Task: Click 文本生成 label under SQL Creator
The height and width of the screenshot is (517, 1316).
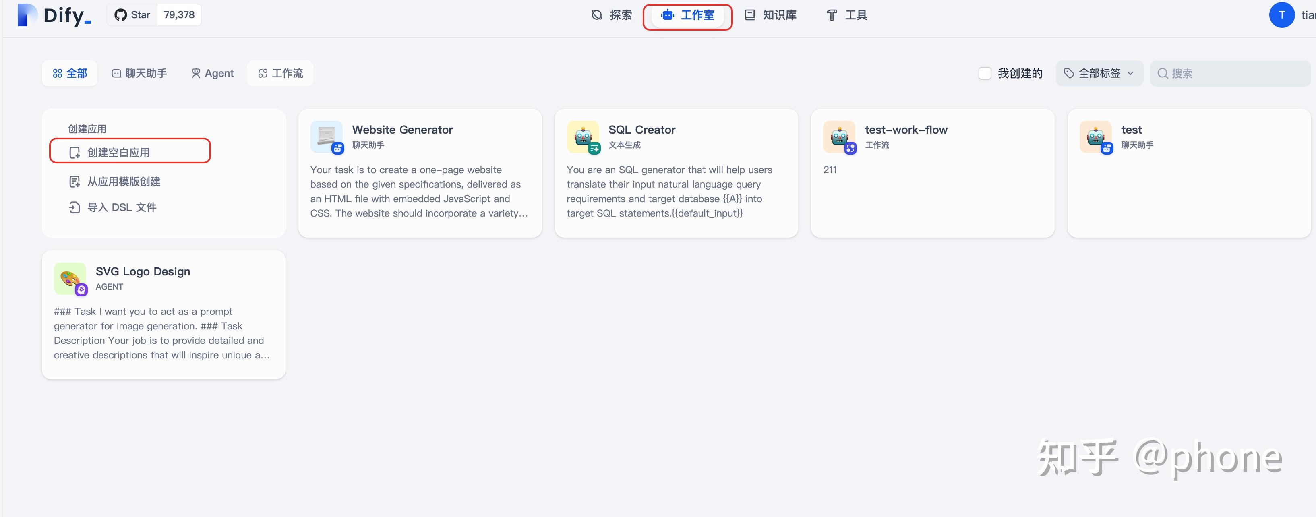Action: 624,145
